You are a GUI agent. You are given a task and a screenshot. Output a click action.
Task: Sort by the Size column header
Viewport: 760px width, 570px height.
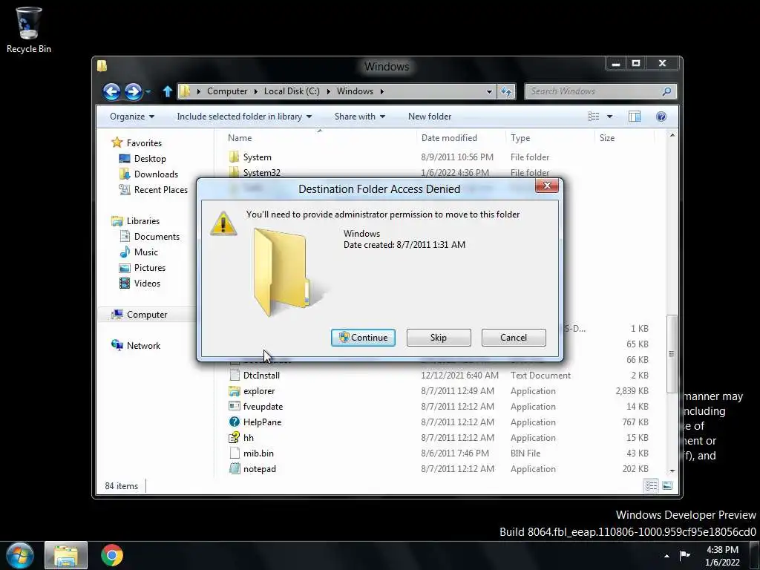coord(624,137)
